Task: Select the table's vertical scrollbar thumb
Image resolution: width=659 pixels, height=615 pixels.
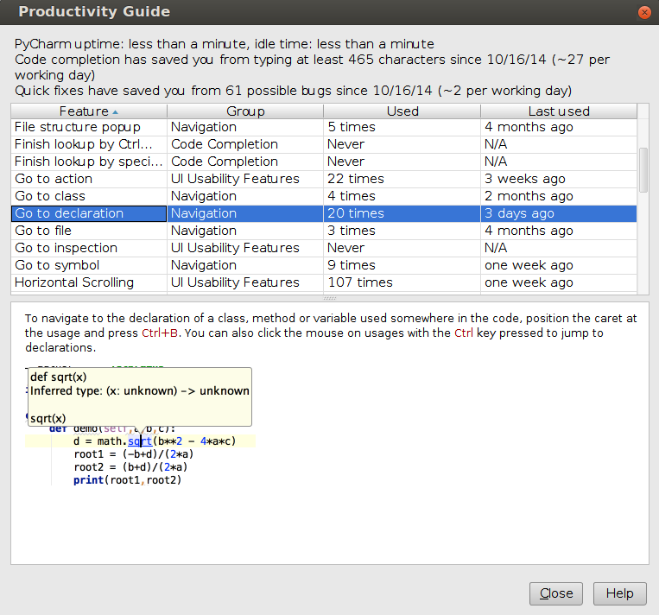Action: pos(643,170)
